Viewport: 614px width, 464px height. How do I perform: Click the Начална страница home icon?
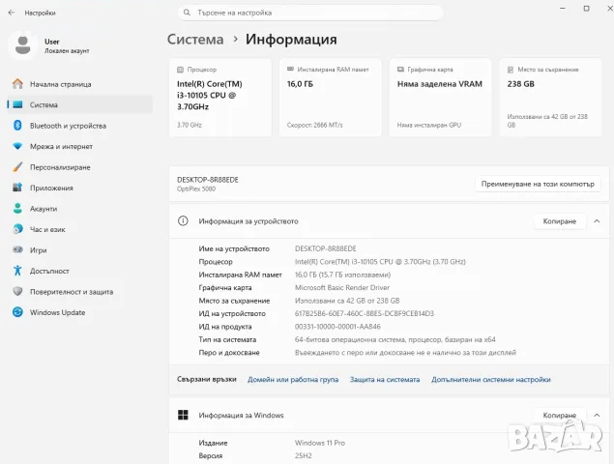17,84
